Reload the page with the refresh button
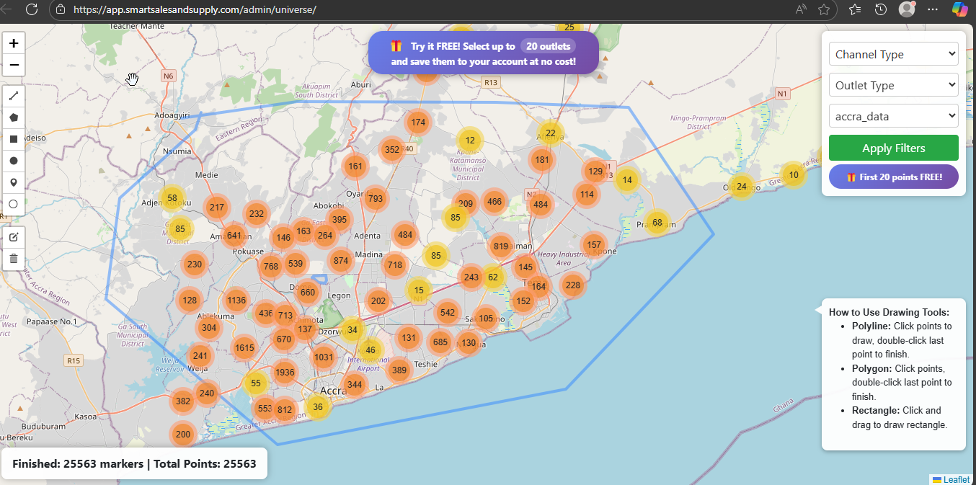Screen dimensions: 976x485 (x=32, y=9)
